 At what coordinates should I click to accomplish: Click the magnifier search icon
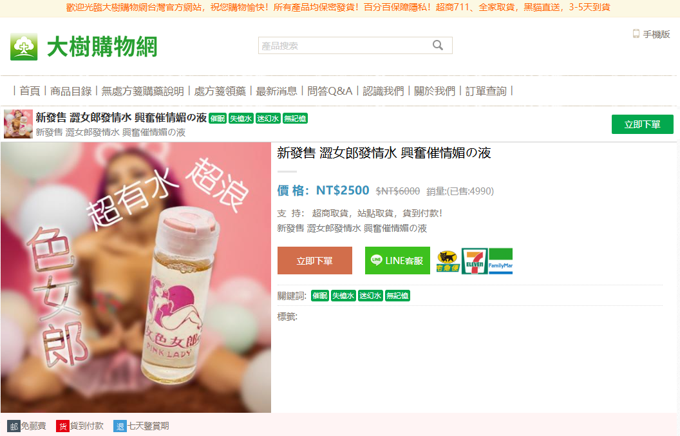point(438,45)
